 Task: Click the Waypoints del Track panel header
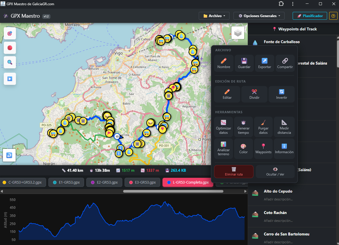point(295,29)
